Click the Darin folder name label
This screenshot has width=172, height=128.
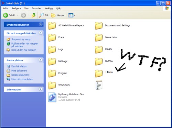(x=109, y=72)
